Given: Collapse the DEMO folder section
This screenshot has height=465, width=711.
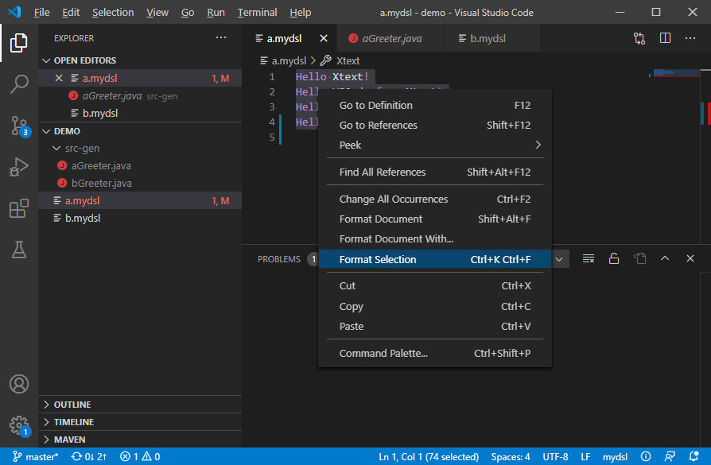Looking at the screenshot, I should 140,131.
